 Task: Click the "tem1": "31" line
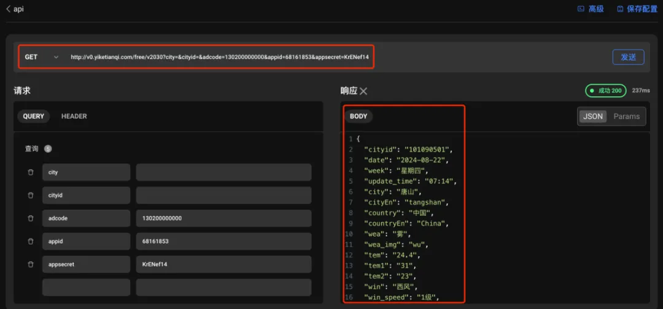tap(390, 265)
